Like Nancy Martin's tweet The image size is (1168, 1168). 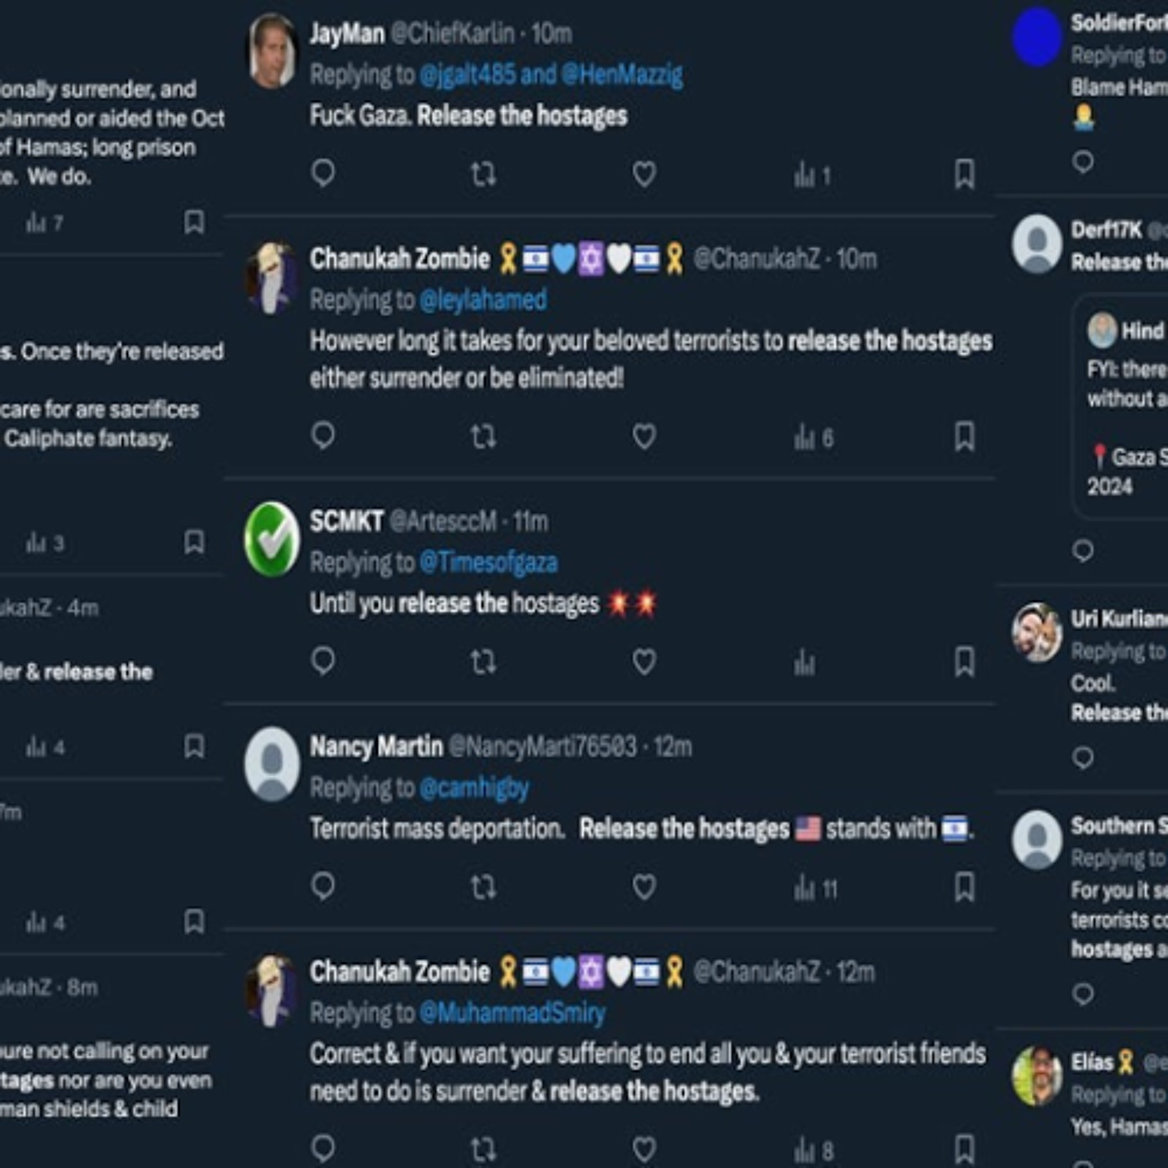click(644, 887)
